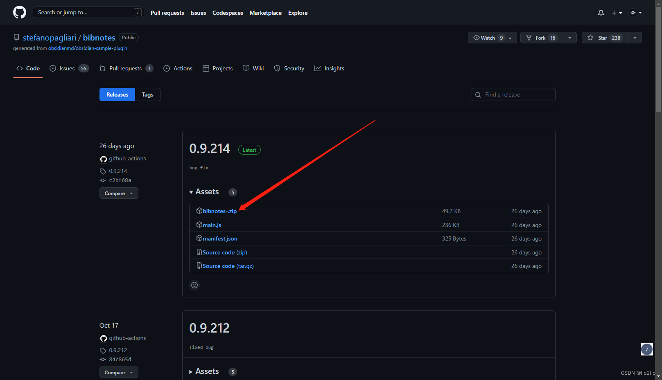
Task: Open Issues in the top navigation
Action: [198, 13]
